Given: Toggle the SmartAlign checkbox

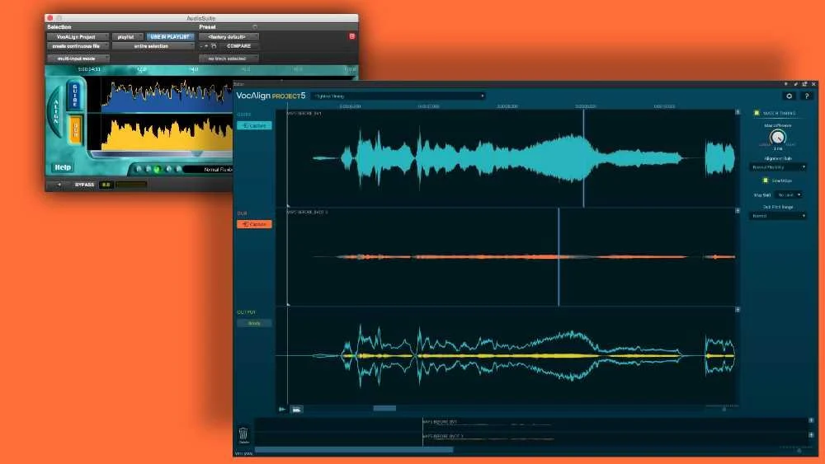Looking at the screenshot, I should (x=766, y=180).
